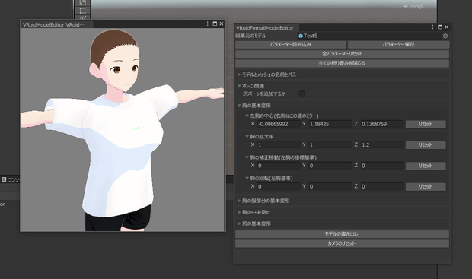Edit 胸の補正移動 X field

point(279,166)
